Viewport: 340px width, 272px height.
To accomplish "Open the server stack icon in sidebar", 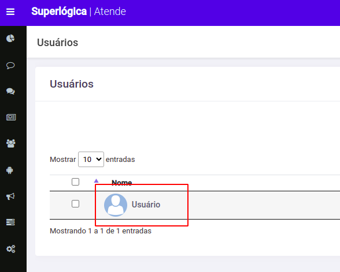I will (x=10, y=222).
